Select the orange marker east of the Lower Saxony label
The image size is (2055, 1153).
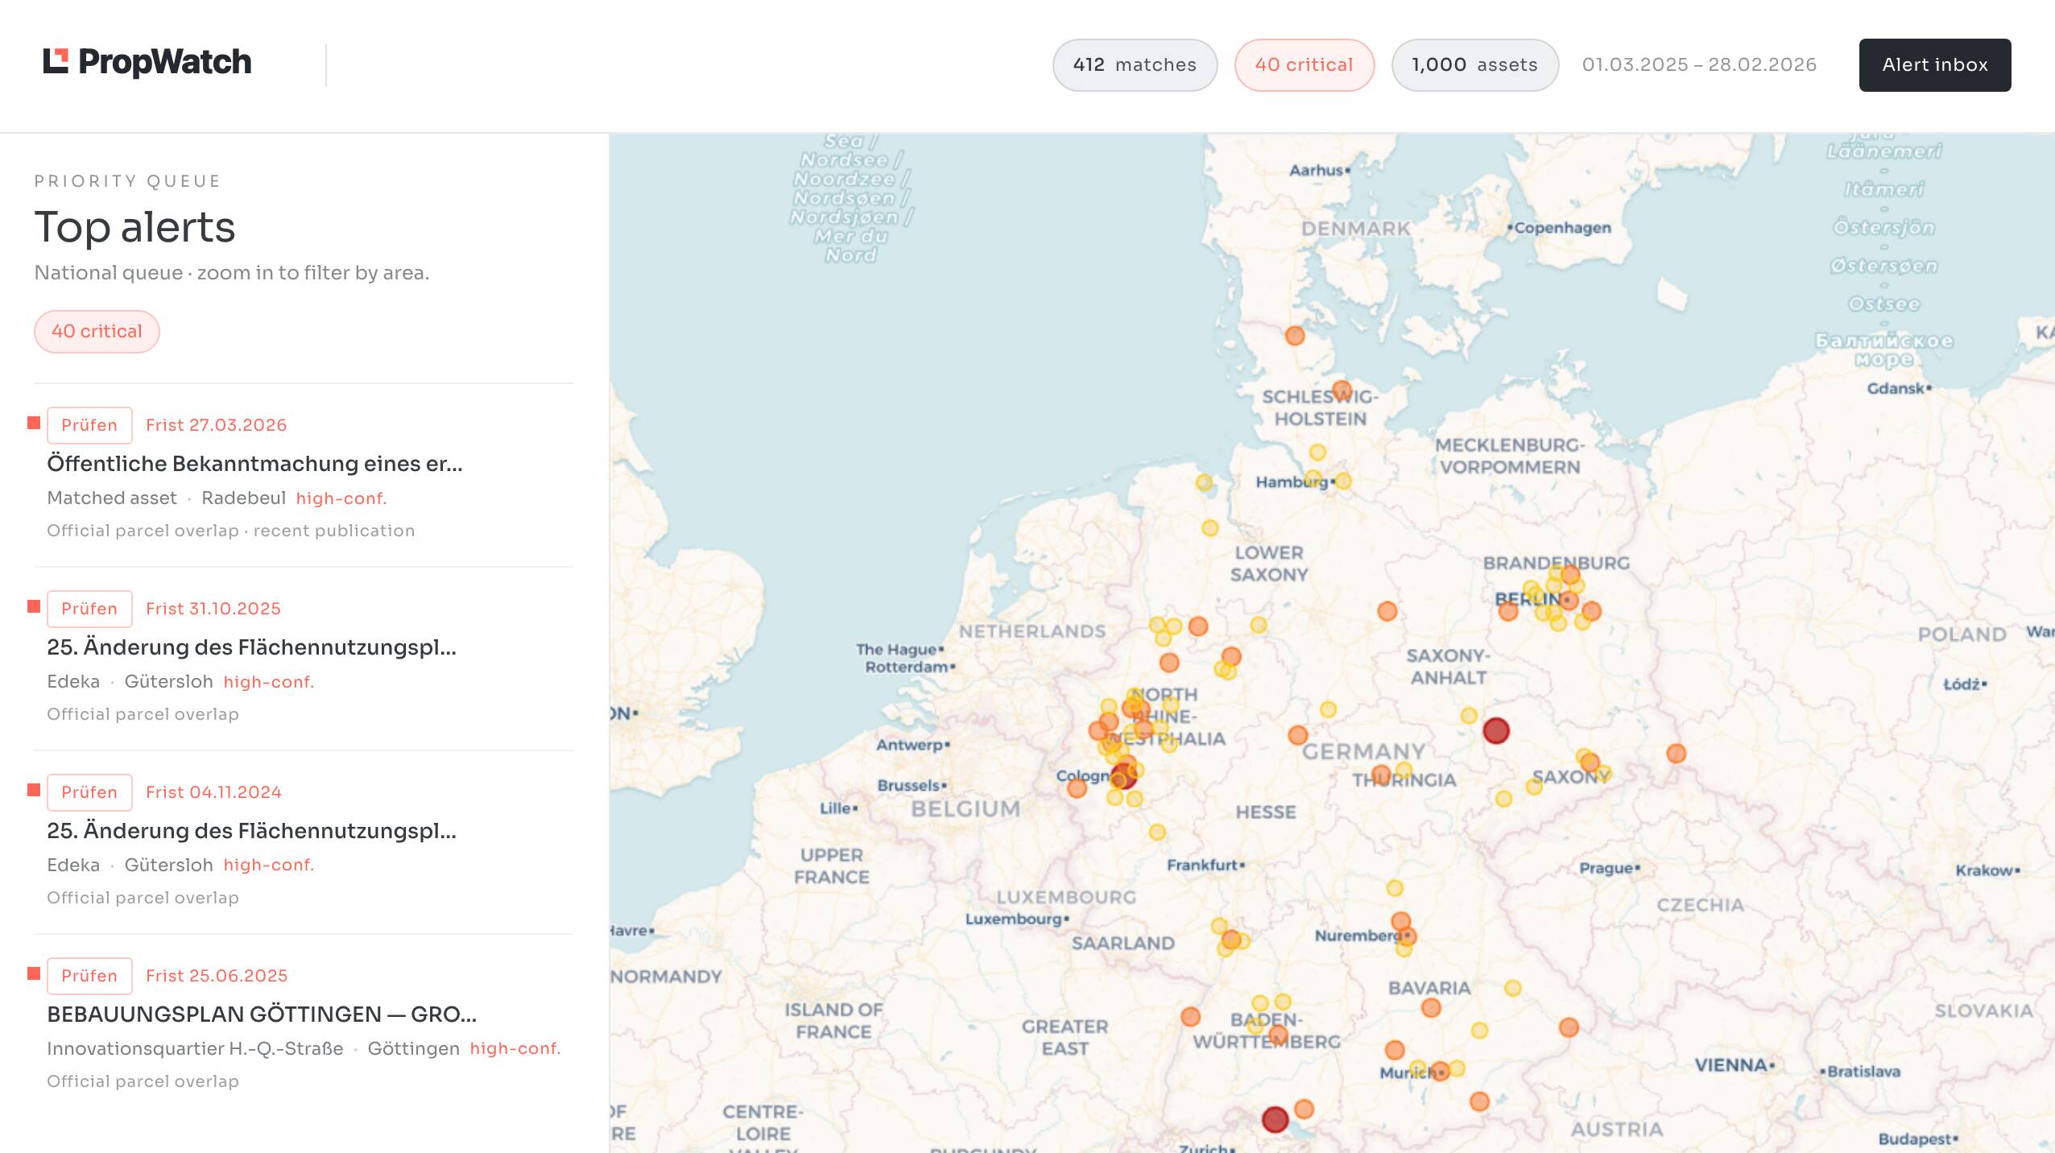pyautogui.click(x=1387, y=611)
